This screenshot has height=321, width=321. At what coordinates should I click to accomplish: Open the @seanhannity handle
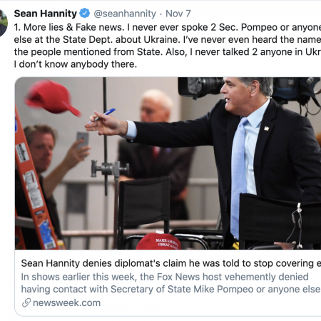point(125,14)
